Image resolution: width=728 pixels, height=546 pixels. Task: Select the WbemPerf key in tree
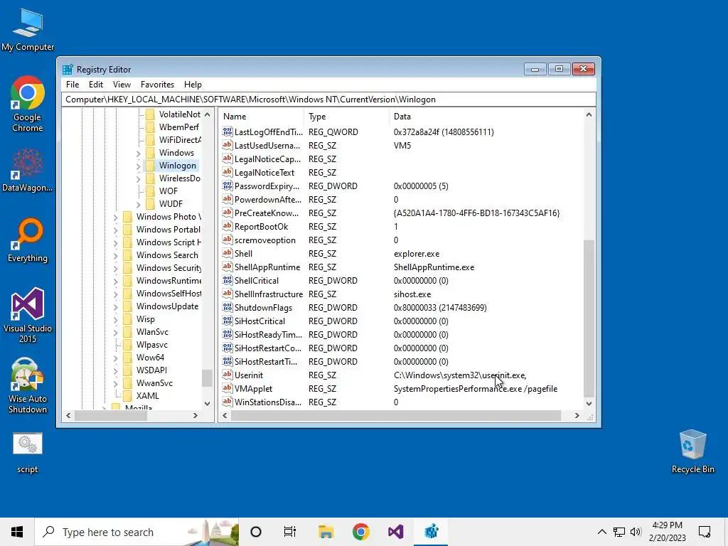(178, 127)
